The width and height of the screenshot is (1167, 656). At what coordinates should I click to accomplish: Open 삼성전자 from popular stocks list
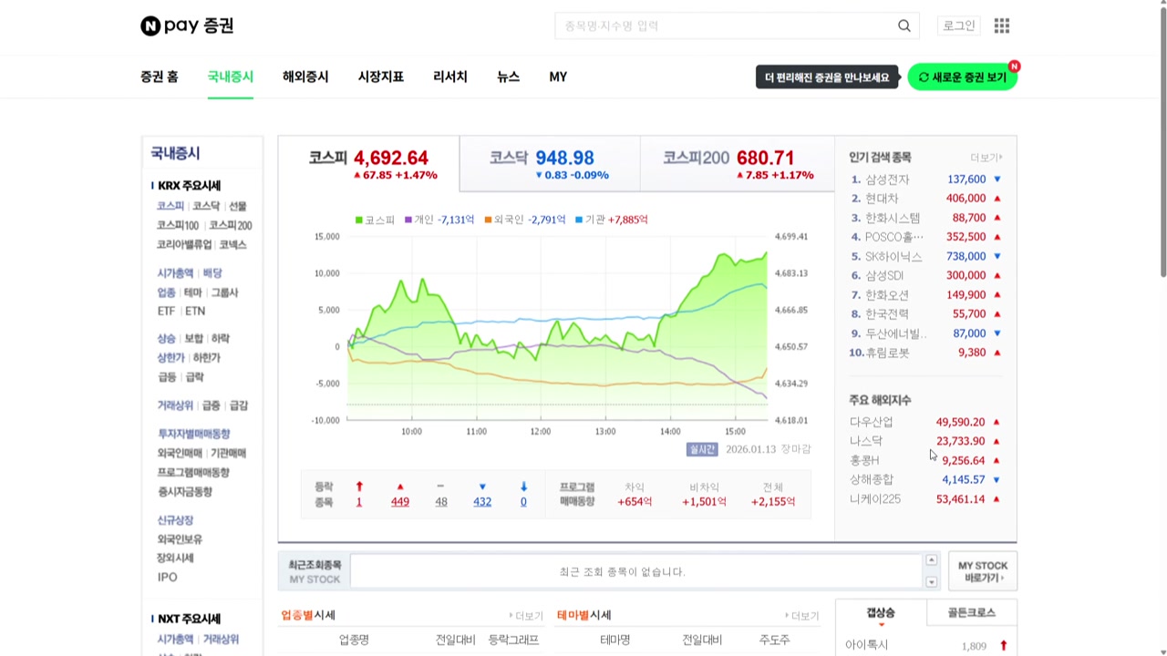click(x=887, y=179)
